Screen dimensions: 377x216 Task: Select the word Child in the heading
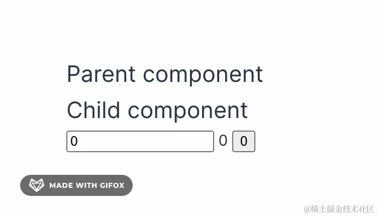(x=93, y=110)
